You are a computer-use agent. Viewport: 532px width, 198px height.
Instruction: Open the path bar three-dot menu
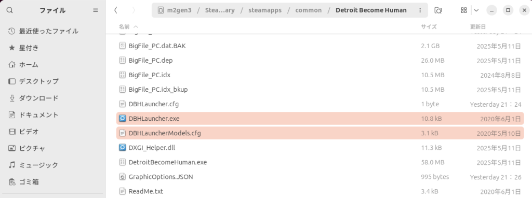(420, 10)
